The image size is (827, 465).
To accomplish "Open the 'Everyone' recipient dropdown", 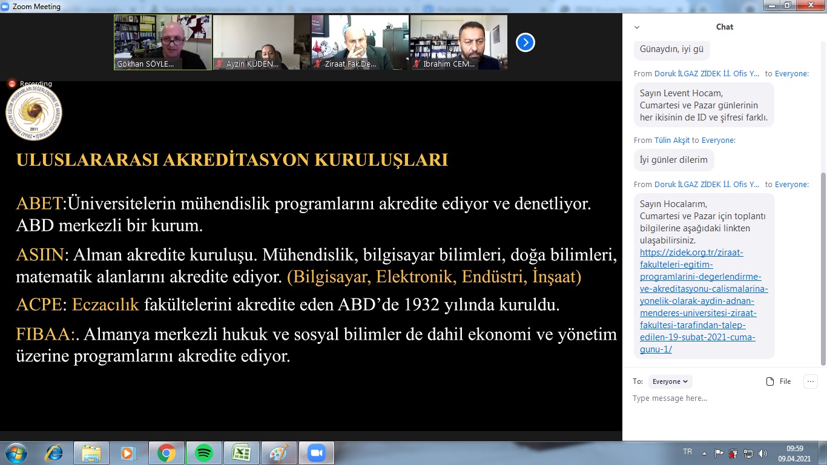I will click(670, 381).
